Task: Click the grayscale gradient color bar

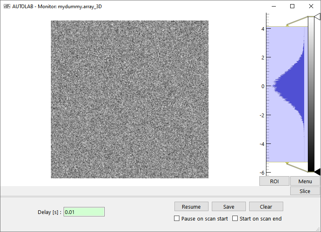Action: pyautogui.click(x=311, y=94)
